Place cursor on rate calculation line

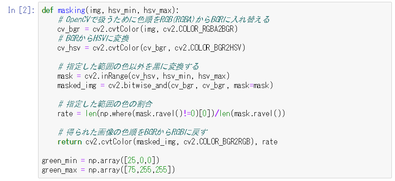pyautogui.click(x=171, y=114)
